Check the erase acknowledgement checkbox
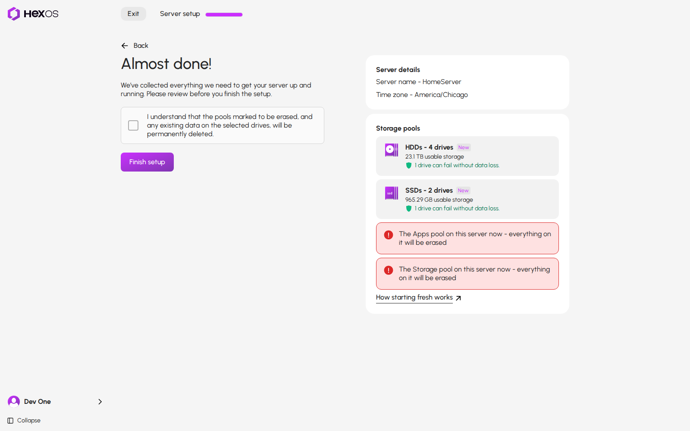690x431 pixels. [x=133, y=125]
